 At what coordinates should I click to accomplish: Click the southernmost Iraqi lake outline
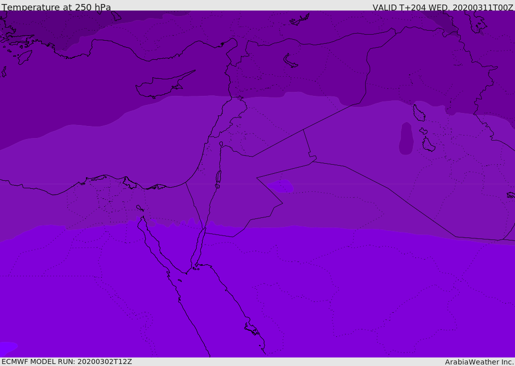428,145
